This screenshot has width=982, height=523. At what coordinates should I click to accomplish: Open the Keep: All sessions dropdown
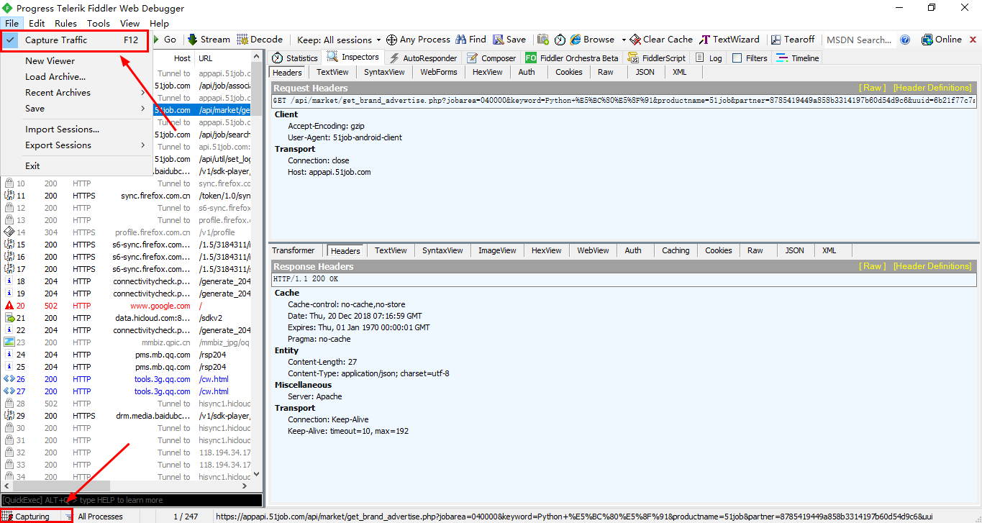click(x=339, y=40)
